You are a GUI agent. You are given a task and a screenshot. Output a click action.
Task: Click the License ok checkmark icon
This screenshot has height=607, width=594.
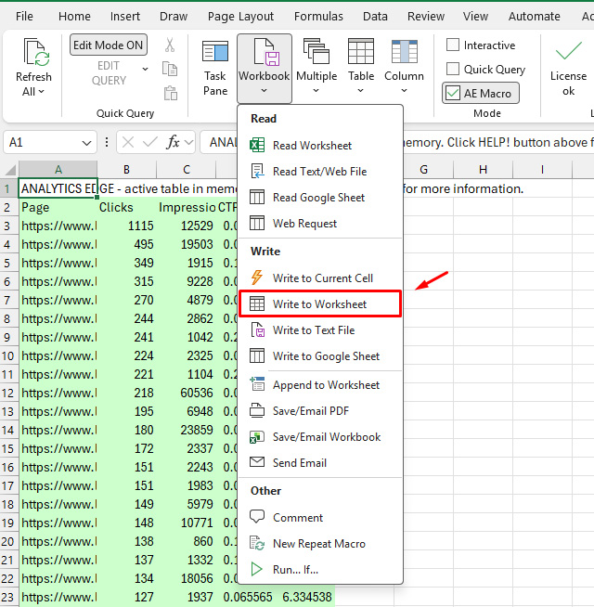click(568, 51)
